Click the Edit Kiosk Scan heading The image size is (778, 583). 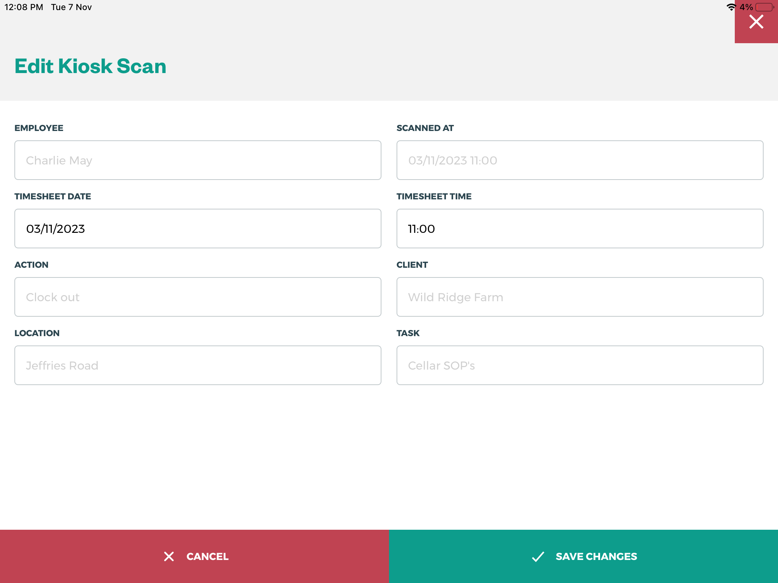click(90, 66)
